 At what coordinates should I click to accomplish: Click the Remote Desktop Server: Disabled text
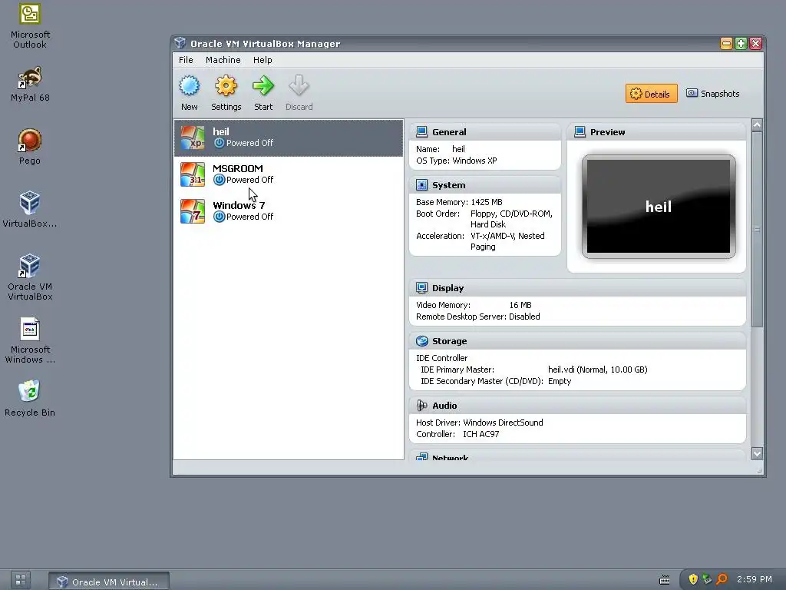click(477, 317)
